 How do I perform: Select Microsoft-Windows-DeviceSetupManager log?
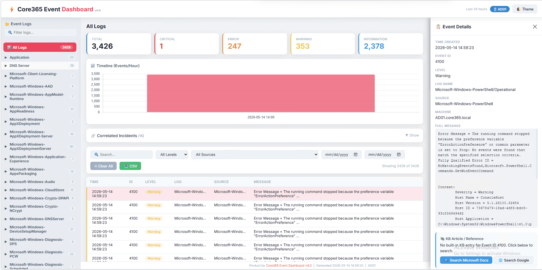(x=40, y=229)
